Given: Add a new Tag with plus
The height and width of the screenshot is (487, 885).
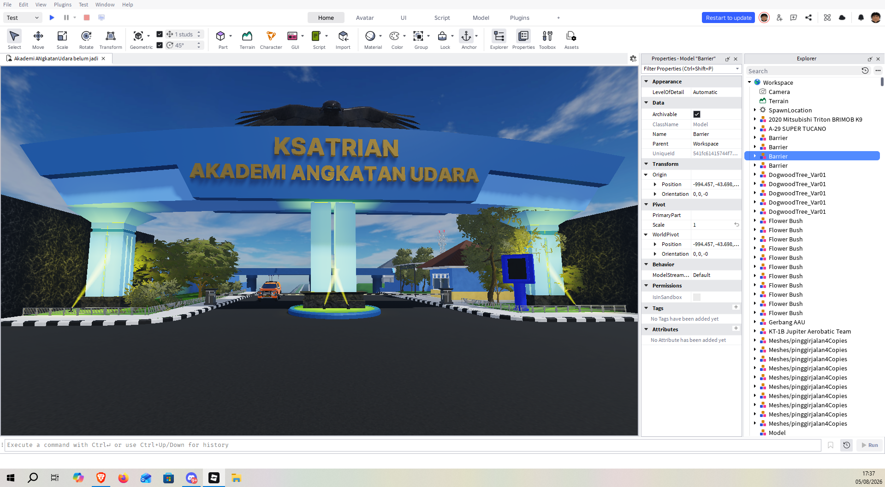Looking at the screenshot, I should (736, 307).
